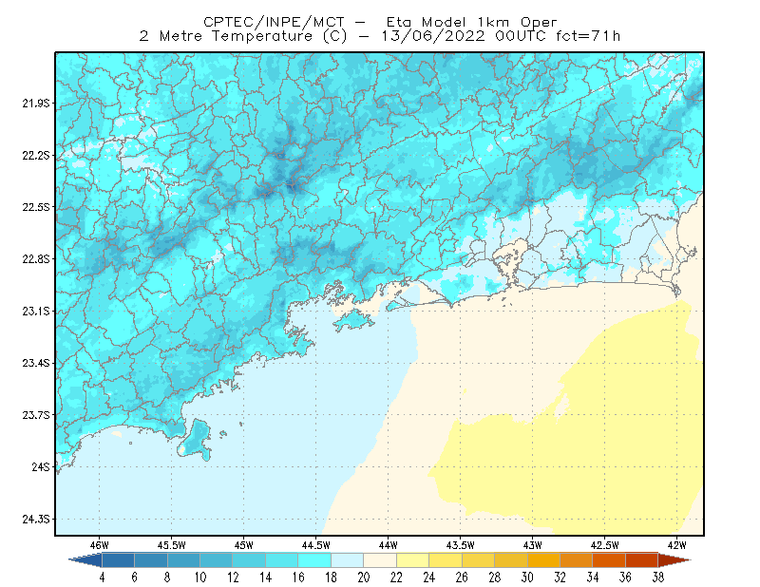Select the 10–12 color bar swatch
The height and width of the screenshot is (587, 760).
coord(217,560)
